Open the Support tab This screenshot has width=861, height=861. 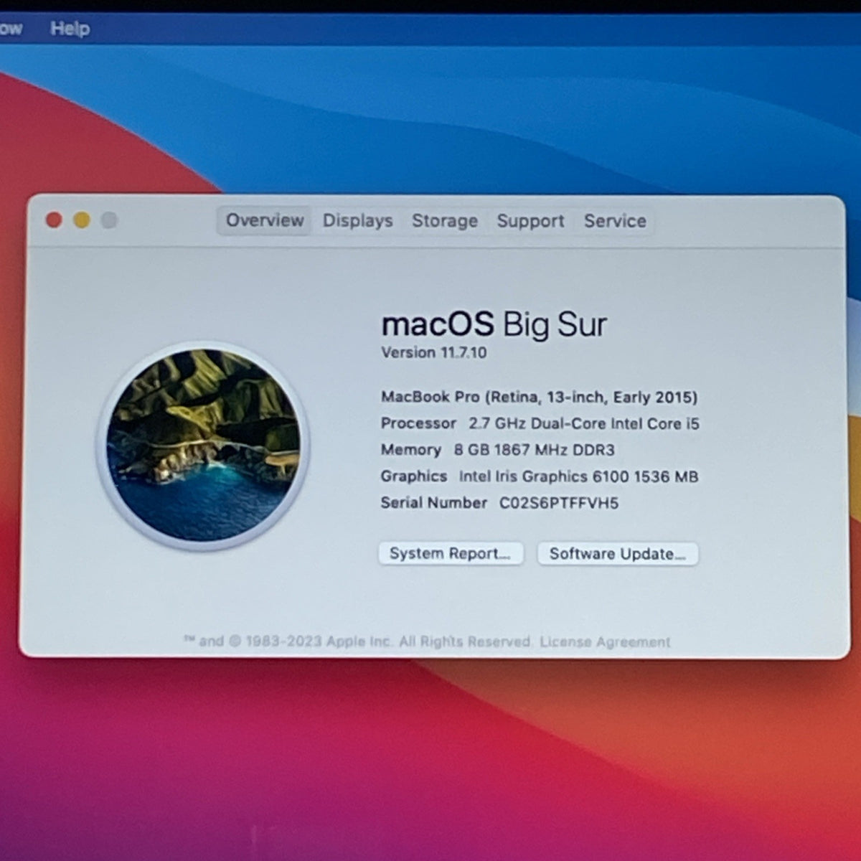pos(530,221)
